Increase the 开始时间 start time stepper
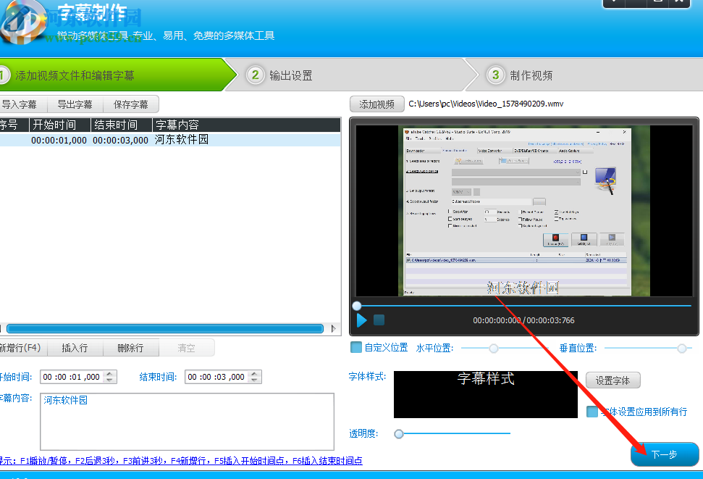This screenshot has width=703, height=479. [110, 373]
